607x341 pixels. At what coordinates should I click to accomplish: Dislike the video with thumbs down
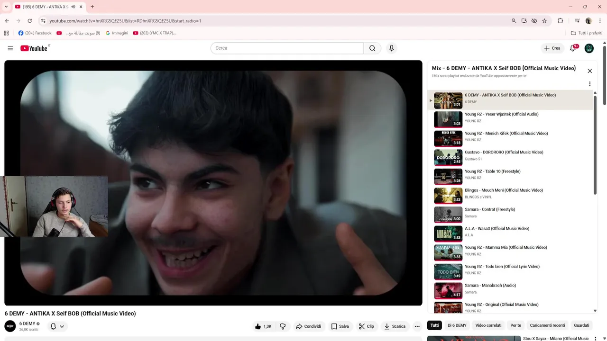283,326
